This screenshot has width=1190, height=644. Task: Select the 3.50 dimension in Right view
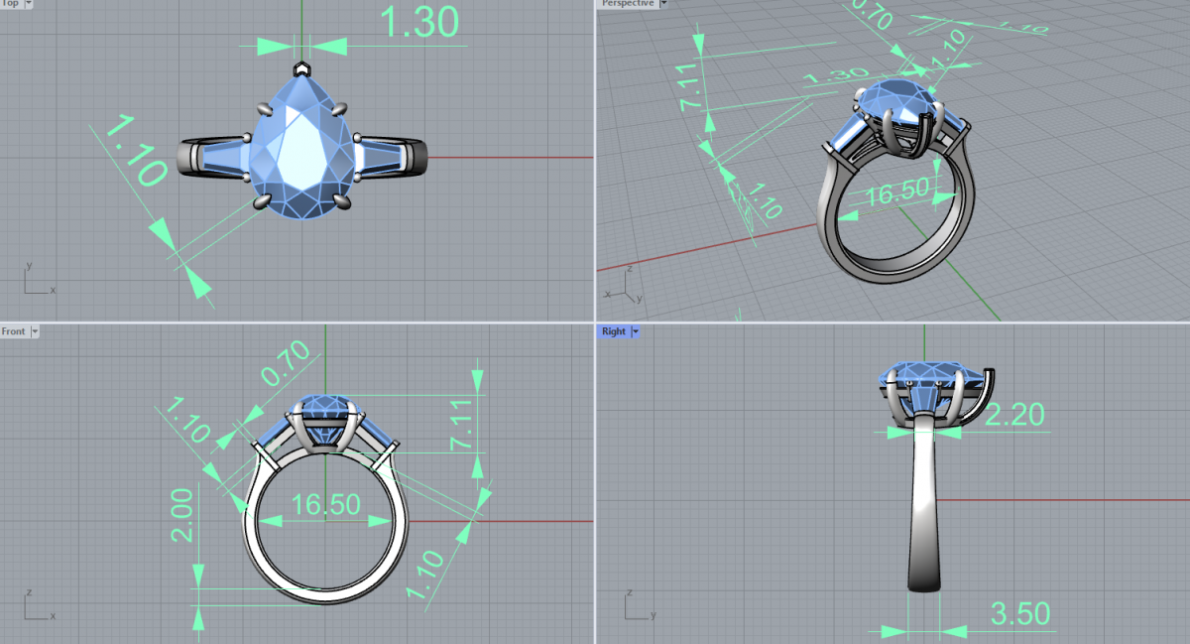(x=1018, y=613)
